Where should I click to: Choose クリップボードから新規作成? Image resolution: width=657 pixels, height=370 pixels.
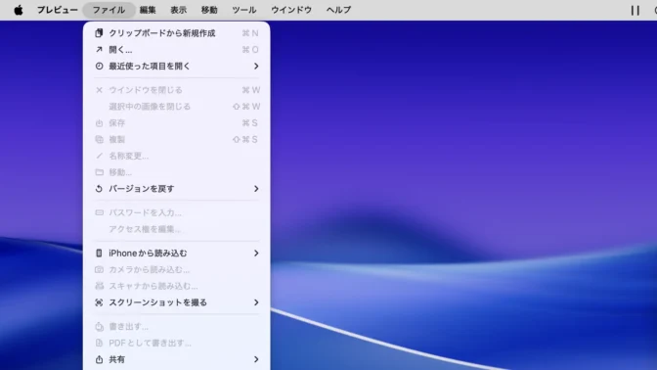coord(176,33)
